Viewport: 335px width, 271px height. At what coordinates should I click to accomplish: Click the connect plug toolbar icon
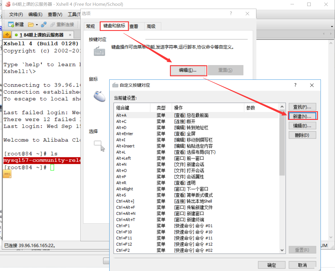tap(44, 25)
